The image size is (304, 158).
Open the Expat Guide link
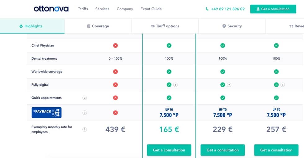click(x=151, y=9)
